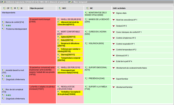Expand Afrontament familiar activities

coord(114,87)
